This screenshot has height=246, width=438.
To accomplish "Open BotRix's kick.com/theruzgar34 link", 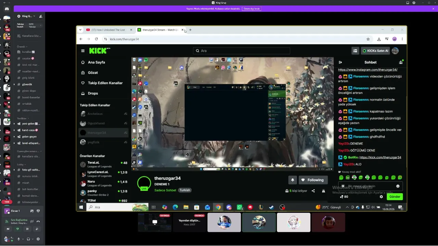I will coord(380,158).
